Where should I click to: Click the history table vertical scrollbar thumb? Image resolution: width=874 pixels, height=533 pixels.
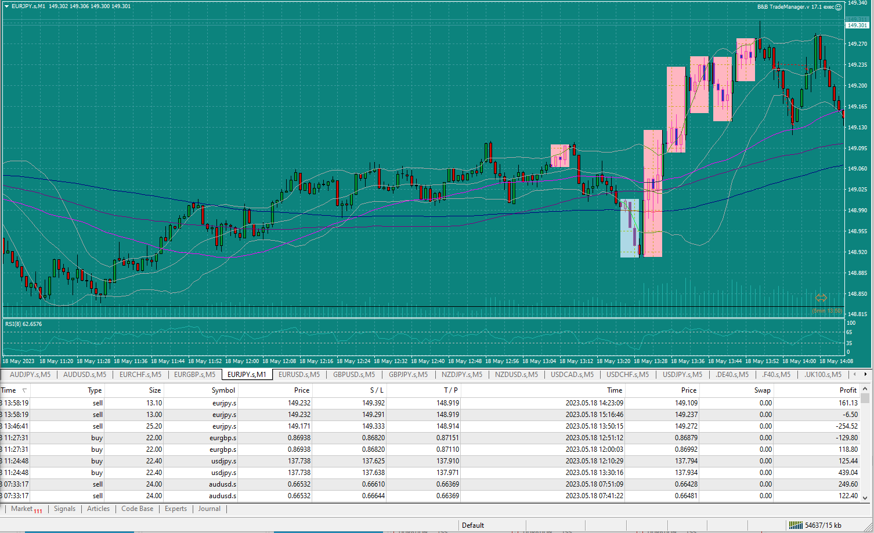point(865,398)
